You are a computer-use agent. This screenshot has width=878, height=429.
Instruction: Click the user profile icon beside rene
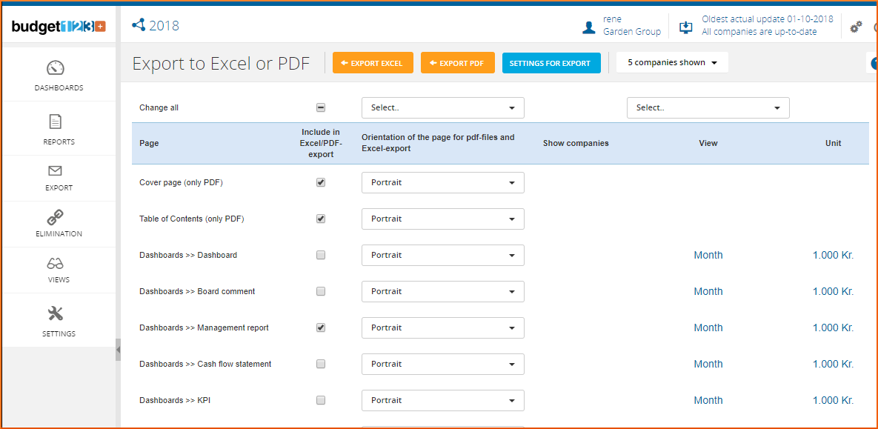pos(589,27)
